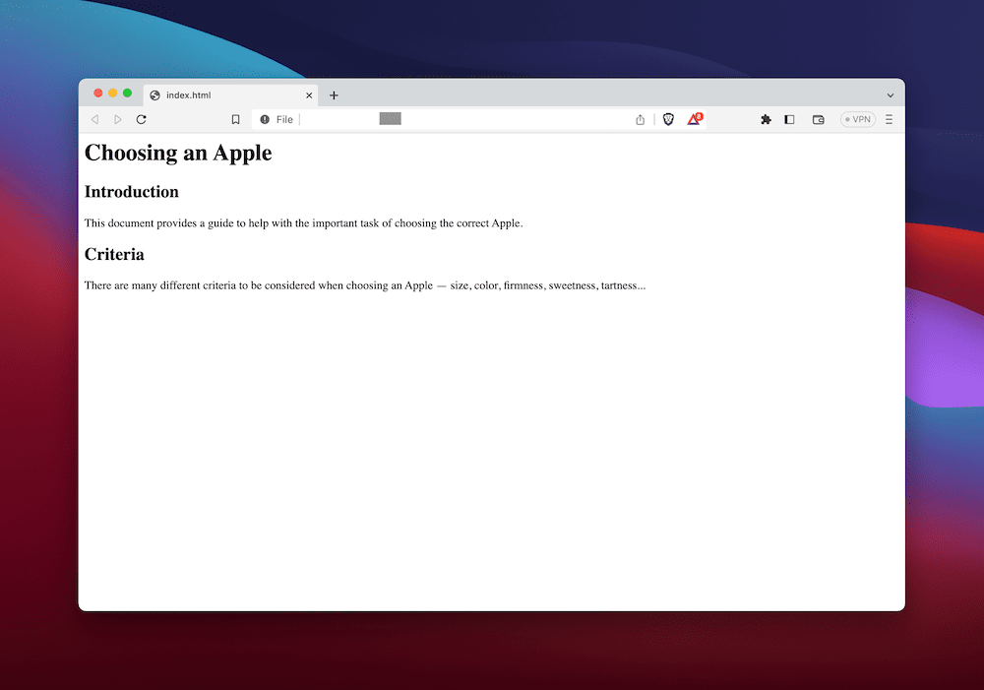Open the dropdown arrow at window top right
Viewport: 984px width, 690px height.
click(x=889, y=93)
